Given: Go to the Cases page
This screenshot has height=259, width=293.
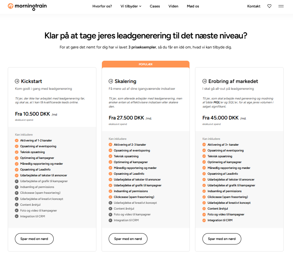Looking at the screenshot, I should 155,6.
